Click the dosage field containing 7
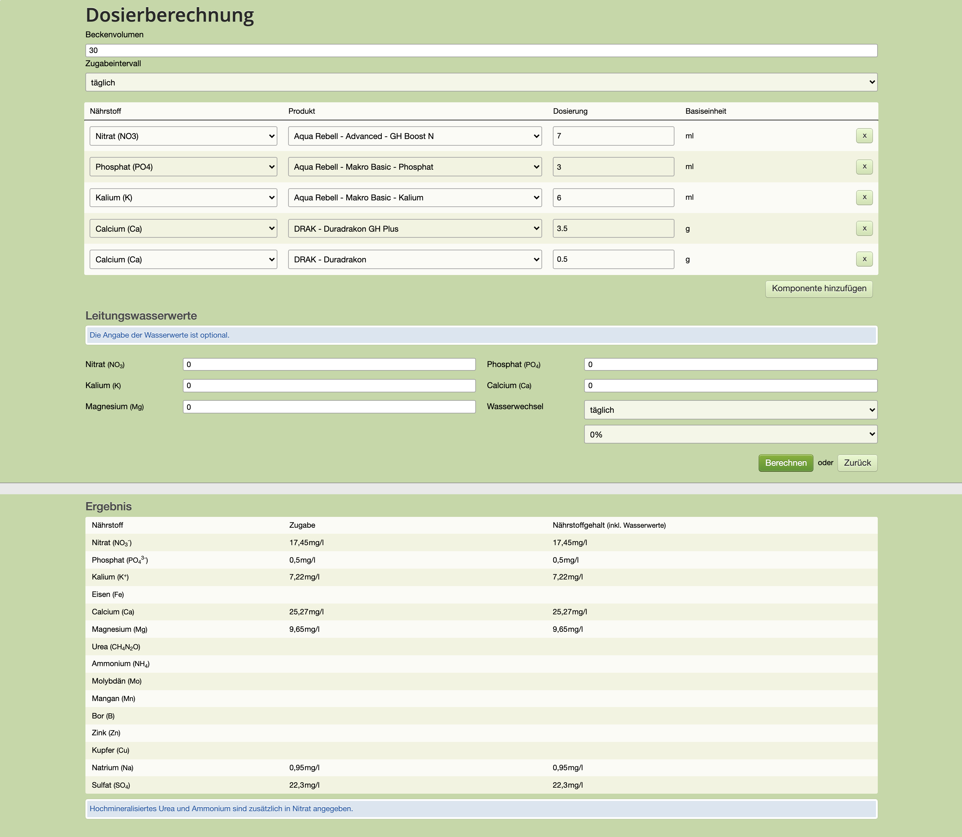This screenshot has height=837, width=962. (613, 136)
